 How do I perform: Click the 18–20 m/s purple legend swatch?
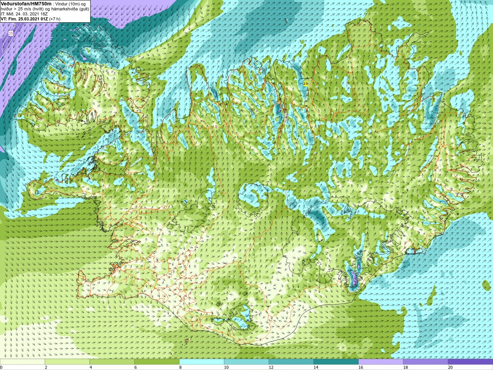click(x=425, y=362)
